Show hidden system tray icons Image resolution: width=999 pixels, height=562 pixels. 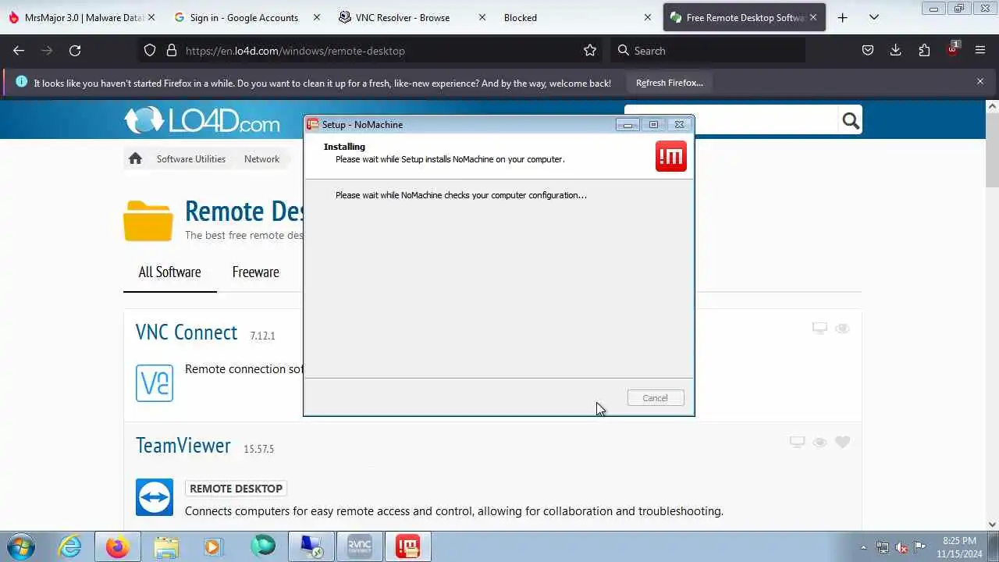click(x=863, y=547)
